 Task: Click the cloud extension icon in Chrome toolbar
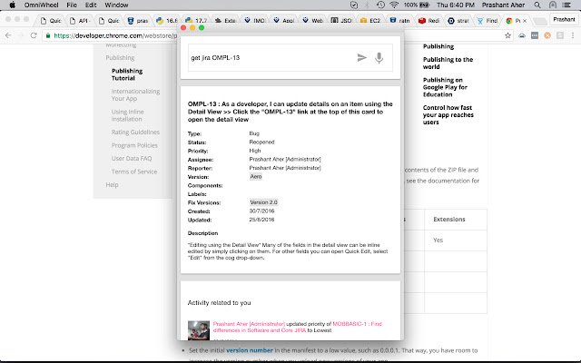tap(522, 35)
